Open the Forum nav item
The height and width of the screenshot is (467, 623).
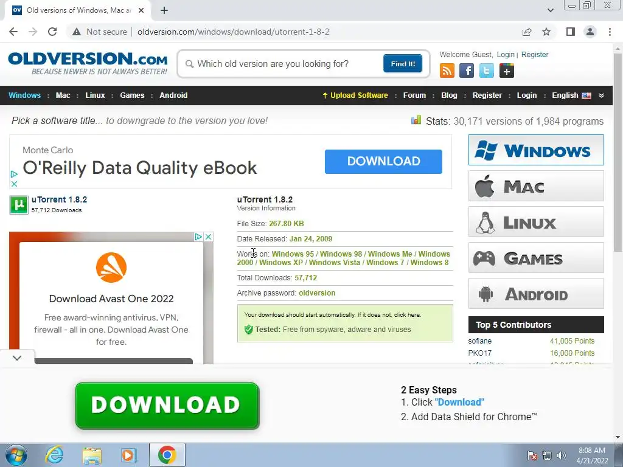point(414,95)
